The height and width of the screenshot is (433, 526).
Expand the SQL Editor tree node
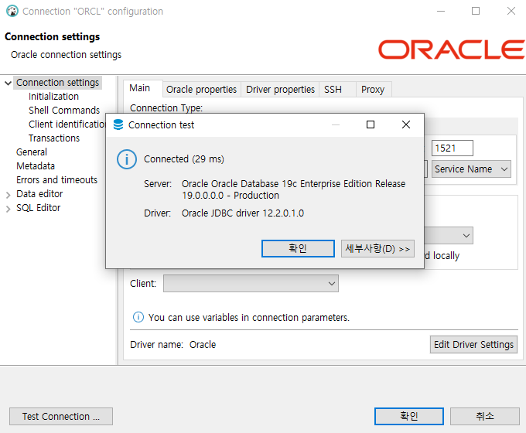(8, 209)
